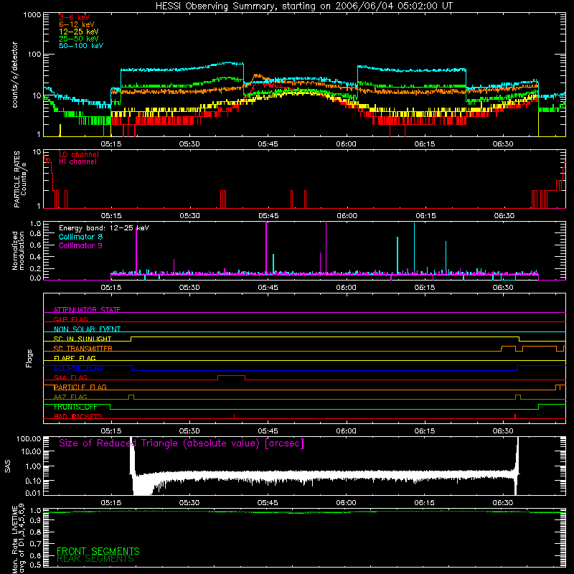Image resolution: width=574 pixels, height=574 pixels.
Task: Select the orange 6-12 keV legend label
Action: pyautogui.click(x=77, y=24)
